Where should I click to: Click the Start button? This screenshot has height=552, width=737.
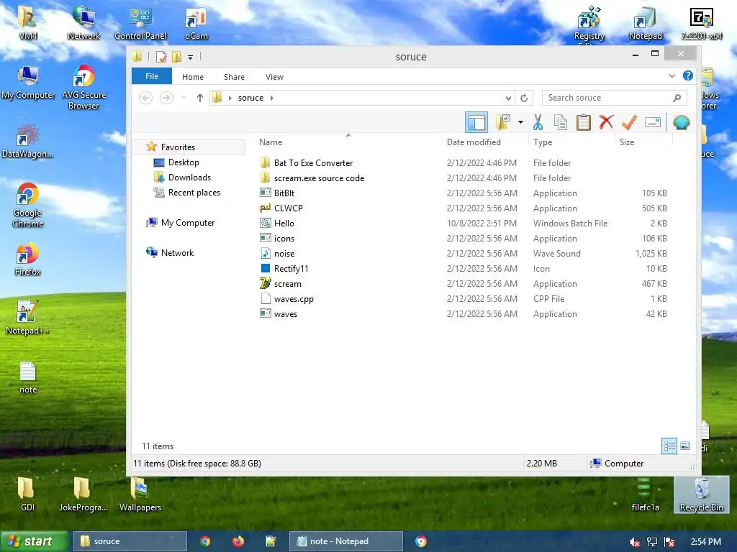(34, 541)
